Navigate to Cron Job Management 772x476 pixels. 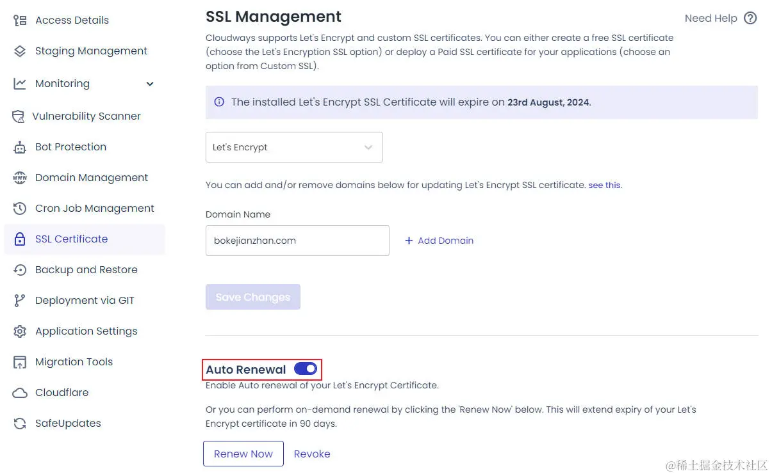tap(95, 209)
